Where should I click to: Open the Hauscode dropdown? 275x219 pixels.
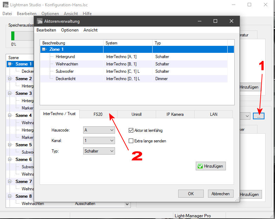pyautogui.click(x=99, y=130)
